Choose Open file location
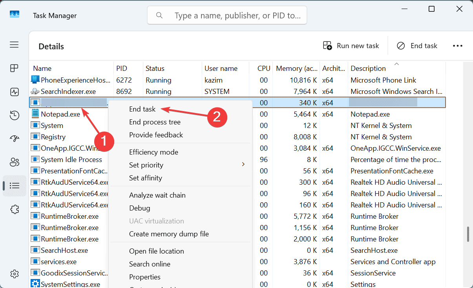Screen dimensions: 473x288 point(156,251)
